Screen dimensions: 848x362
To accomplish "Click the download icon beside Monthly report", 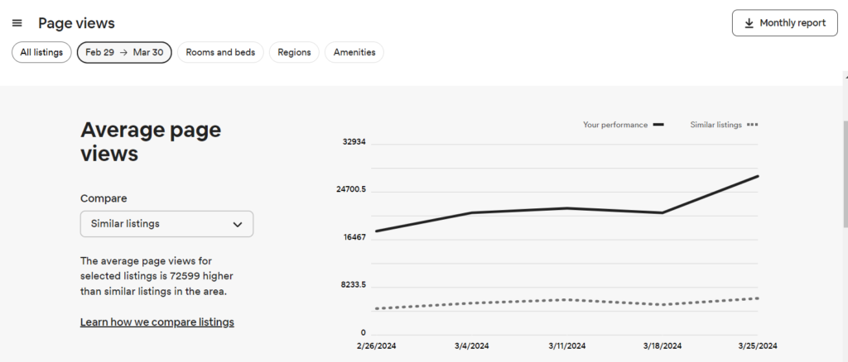I will pyautogui.click(x=749, y=23).
